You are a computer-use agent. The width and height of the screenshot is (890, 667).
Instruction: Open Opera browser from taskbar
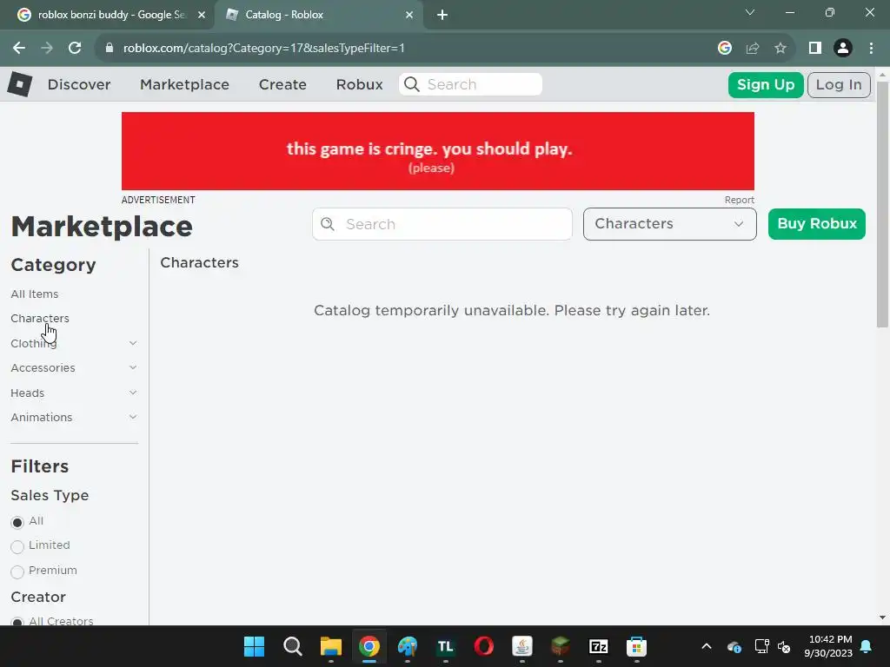click(x=483, y=646)
